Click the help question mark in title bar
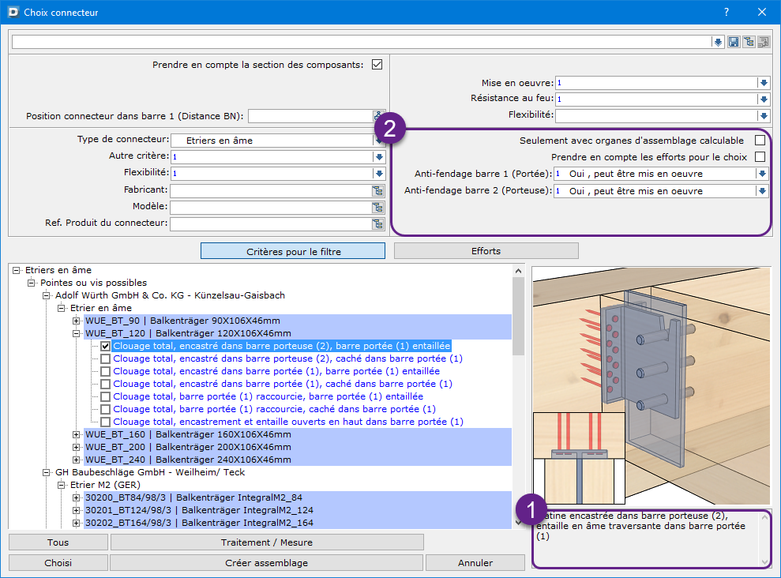 726,13
